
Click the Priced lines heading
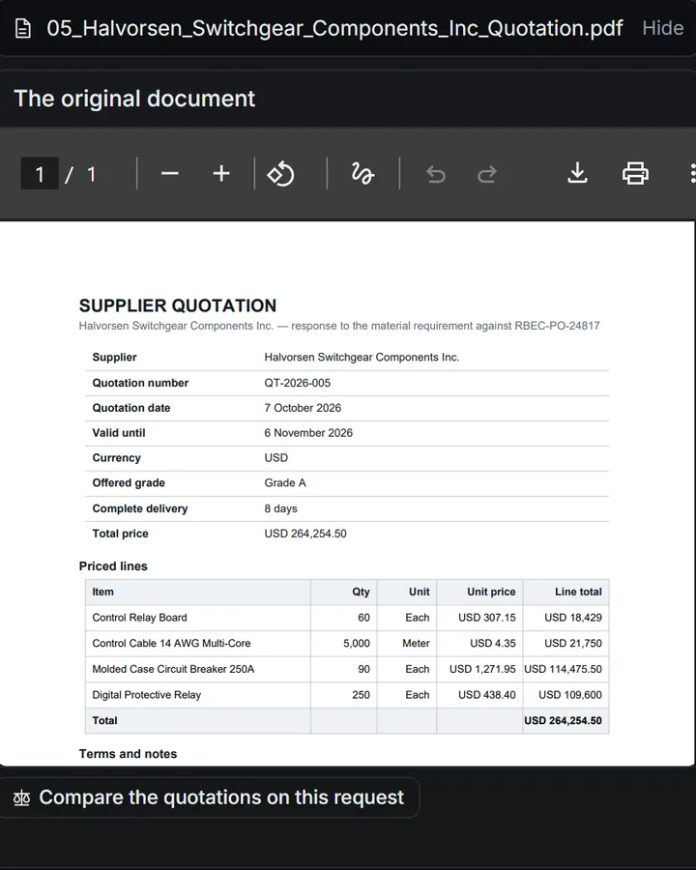[113, 565]
